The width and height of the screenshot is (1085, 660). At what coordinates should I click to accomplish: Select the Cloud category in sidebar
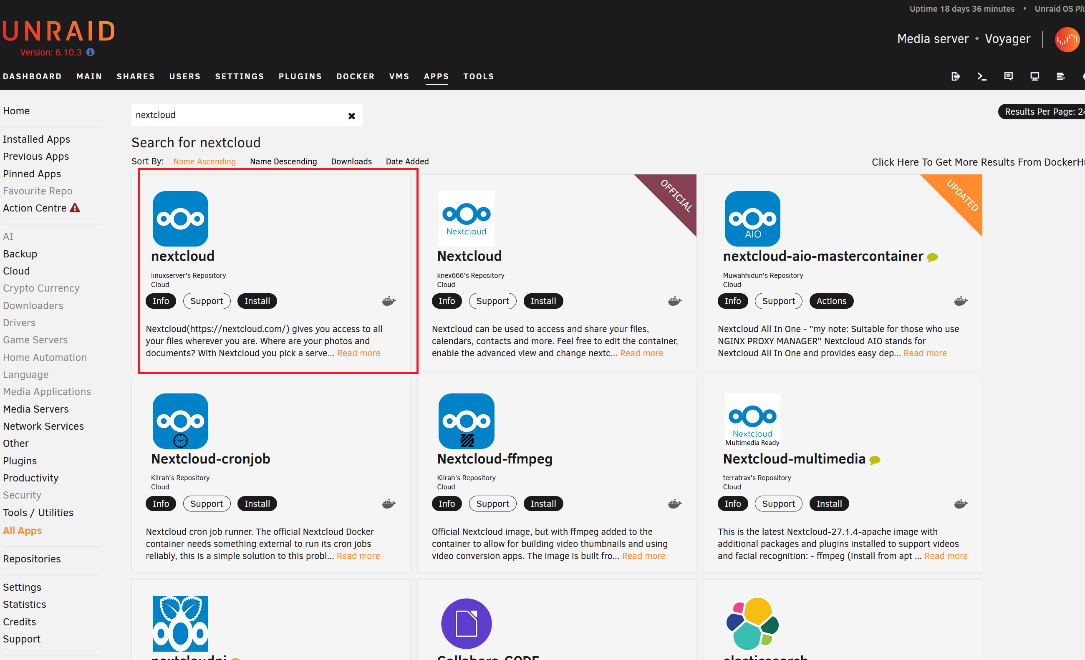coord(16,271)
